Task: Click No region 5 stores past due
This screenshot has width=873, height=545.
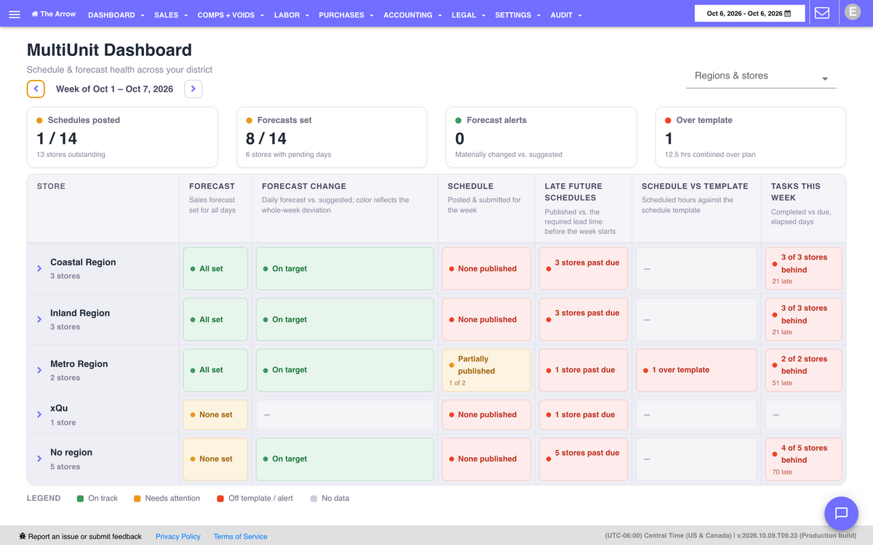Action: click(583, 459)
